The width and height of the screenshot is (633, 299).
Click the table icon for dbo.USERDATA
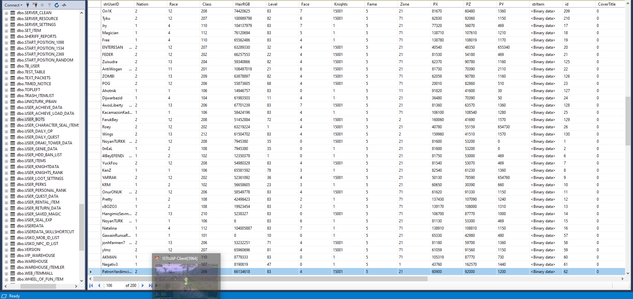pos(13,226)
